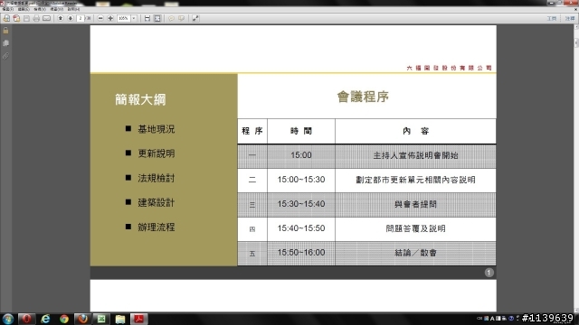Click the page number field showing 2
579x325 pixels.
(x=81, y=18)
